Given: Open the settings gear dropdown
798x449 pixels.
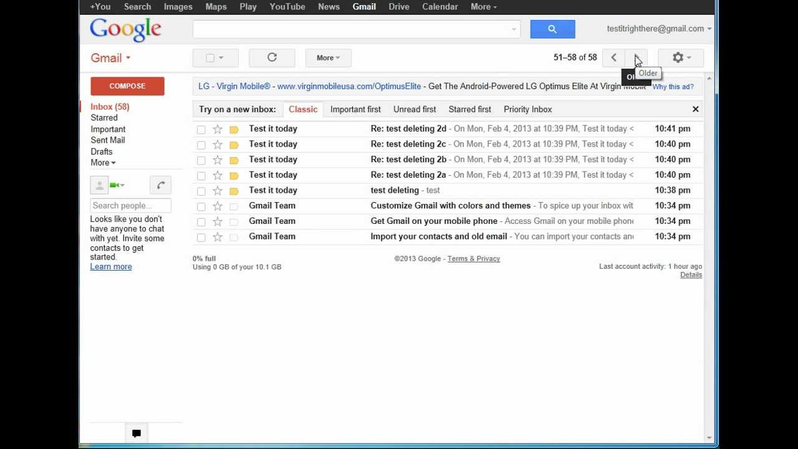Looking at the screenshot, I should click(x=681, y=57).
